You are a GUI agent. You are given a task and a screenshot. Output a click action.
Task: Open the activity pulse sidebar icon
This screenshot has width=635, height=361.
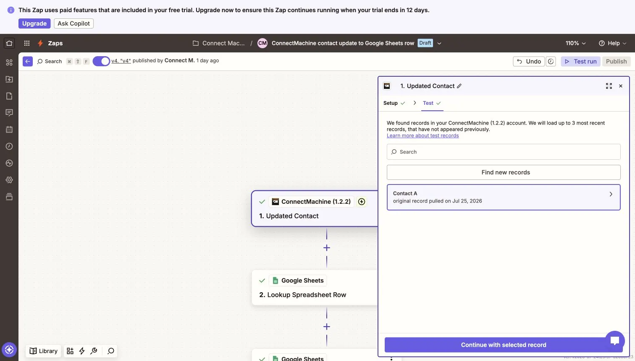tap(9, 163)
